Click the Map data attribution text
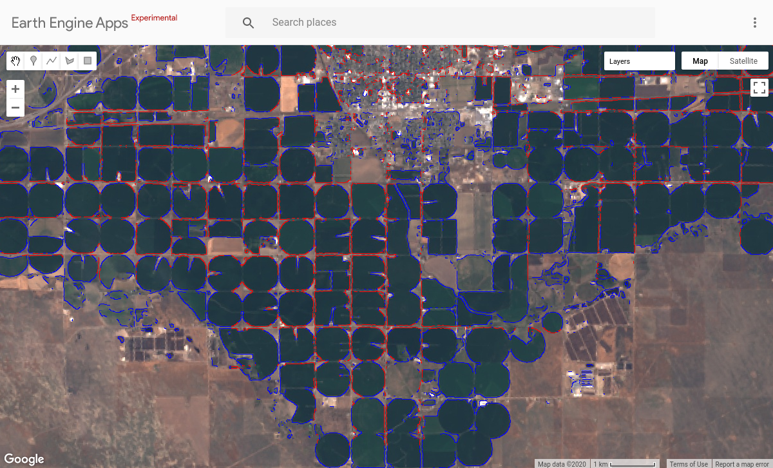This screenshot has height=468, width=773. (x=561, y=463)
